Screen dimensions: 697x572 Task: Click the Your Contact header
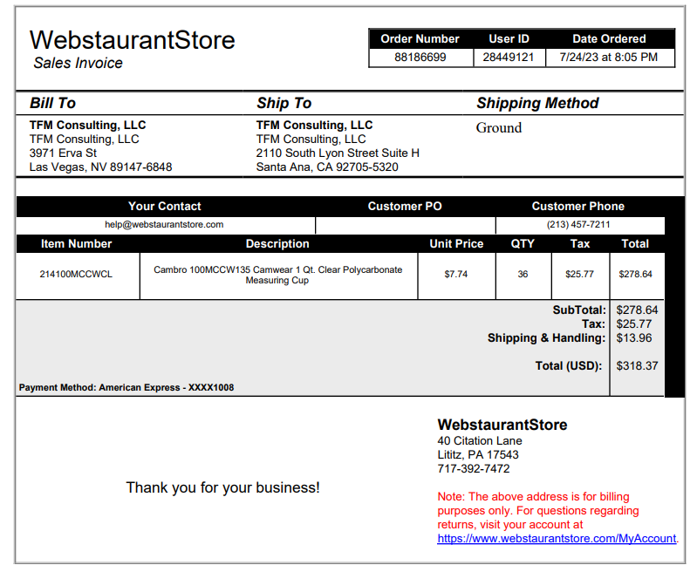pyautogui.click(x=165, y=207)
